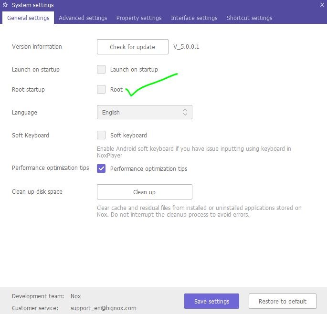This screenshot has height=314, width=327.
Task: Open the Advanced settings tab
Action: pyautogui.click(x=83, y=18)
